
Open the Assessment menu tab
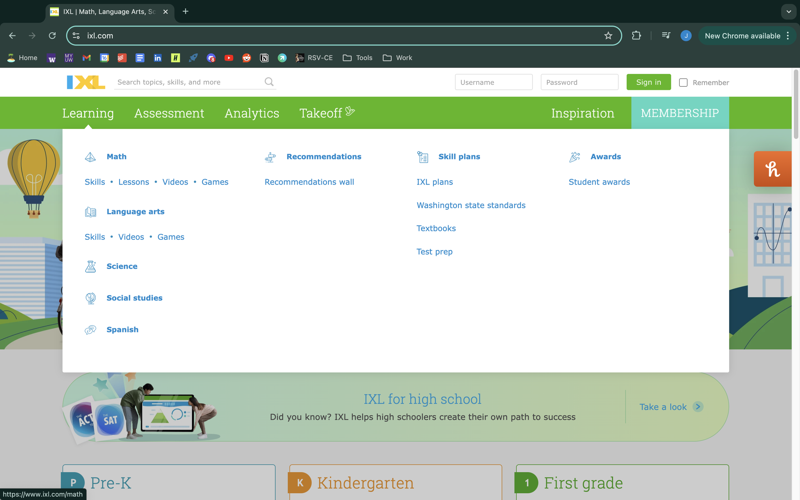[169, 113]
